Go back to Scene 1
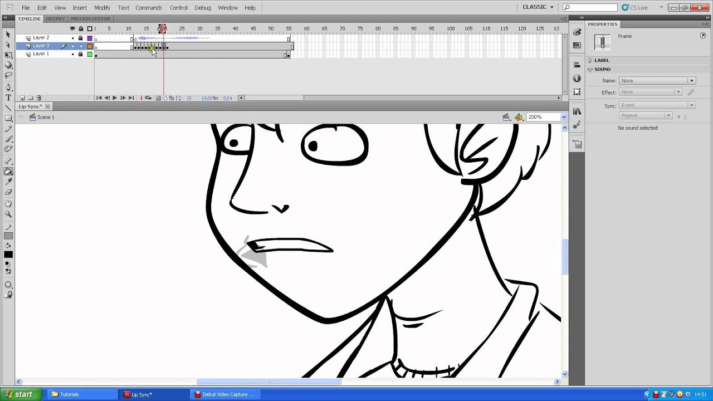The image size is (713, 401). (x=42, y=117)
